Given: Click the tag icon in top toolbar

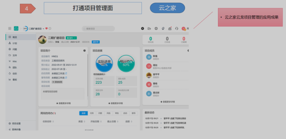Looking at the screenshot, I should coord(163,29).
